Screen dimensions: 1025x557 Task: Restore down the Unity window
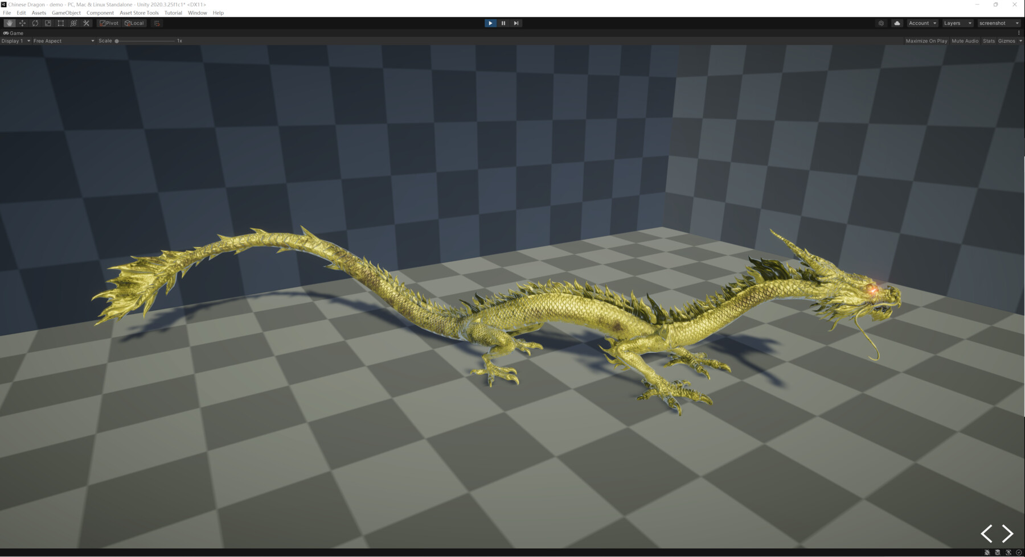tap(995, 5)
